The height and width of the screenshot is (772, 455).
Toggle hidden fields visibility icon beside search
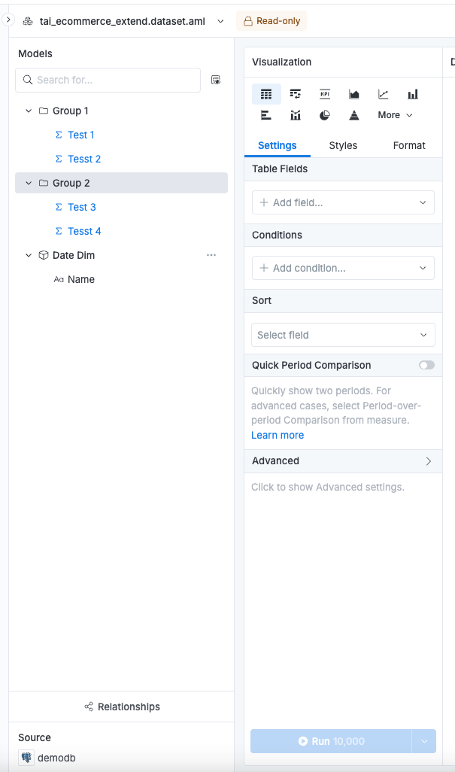[x=216, y=80]
